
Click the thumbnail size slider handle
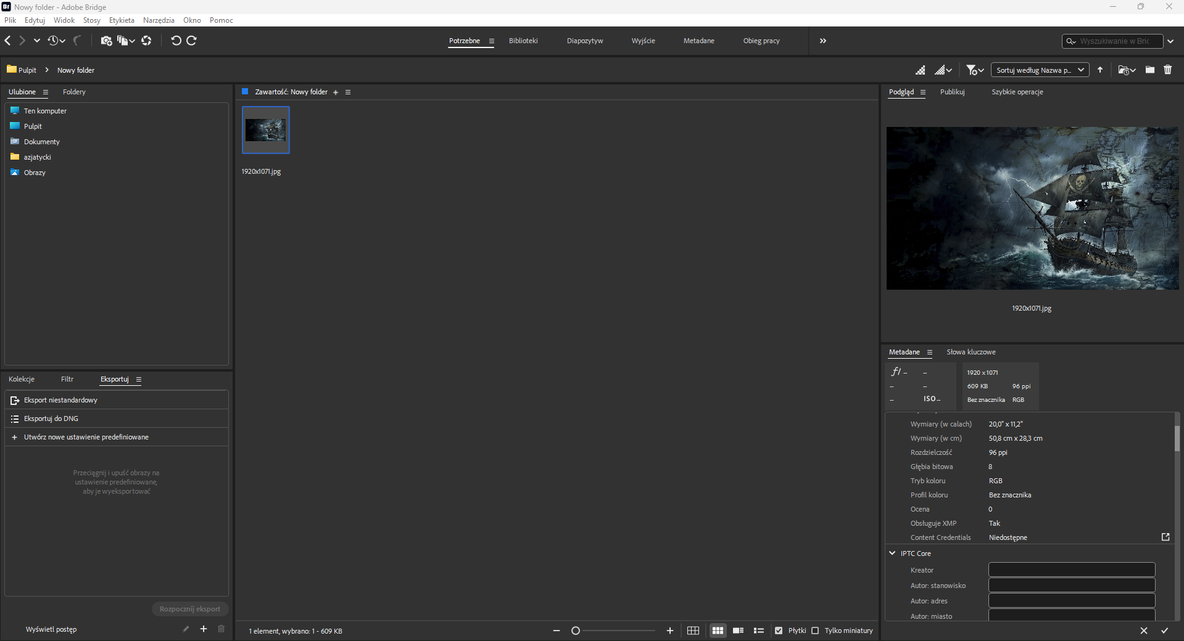[x=576, y=631]
